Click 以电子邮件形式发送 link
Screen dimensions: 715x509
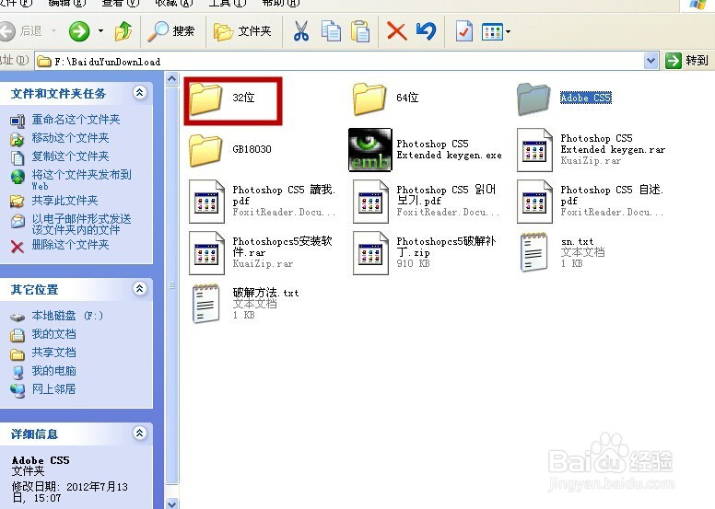(x=81, y=225)
